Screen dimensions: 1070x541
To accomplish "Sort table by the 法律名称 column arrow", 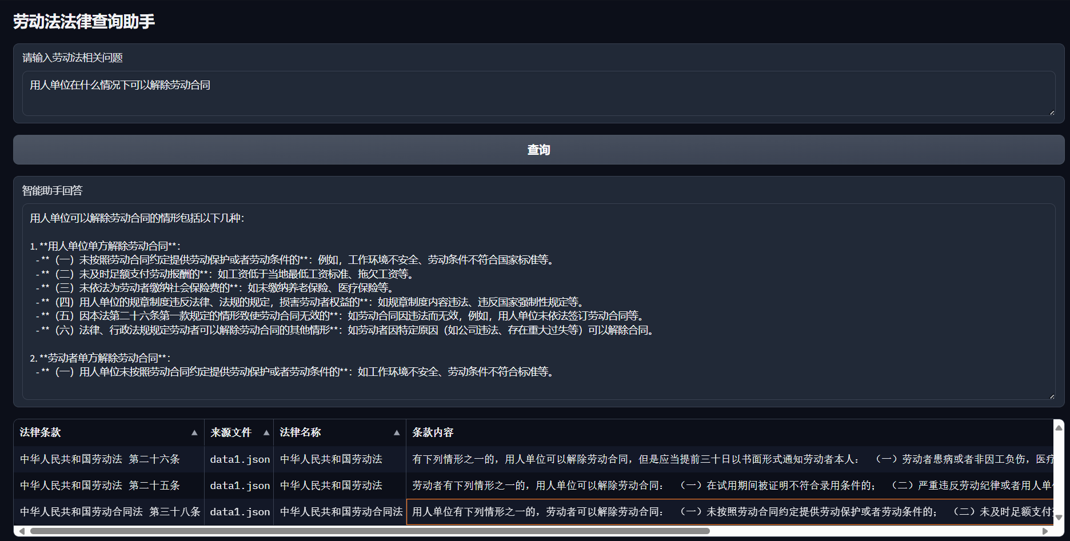I will (397, 432).
